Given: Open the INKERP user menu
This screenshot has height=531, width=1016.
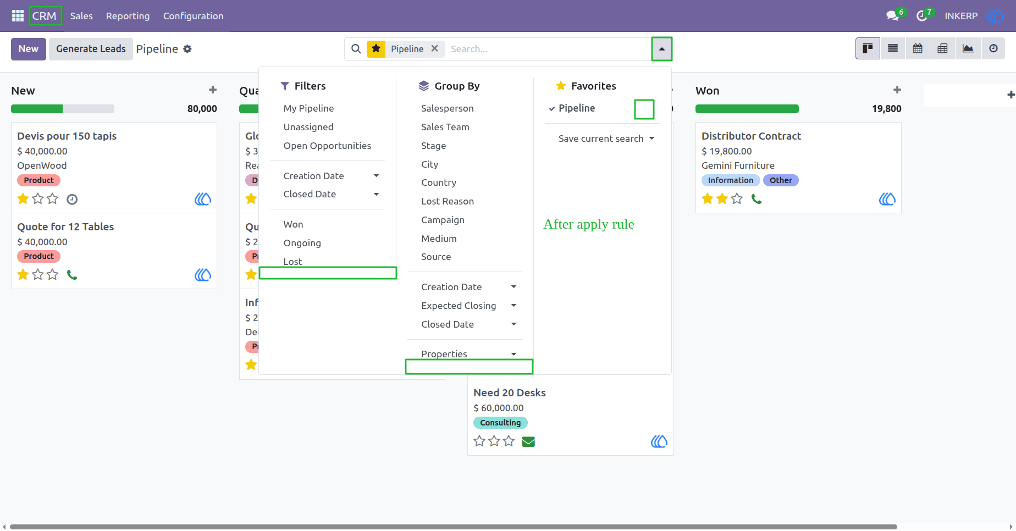Looking at the screenshot, I should (x=974, y=16).
